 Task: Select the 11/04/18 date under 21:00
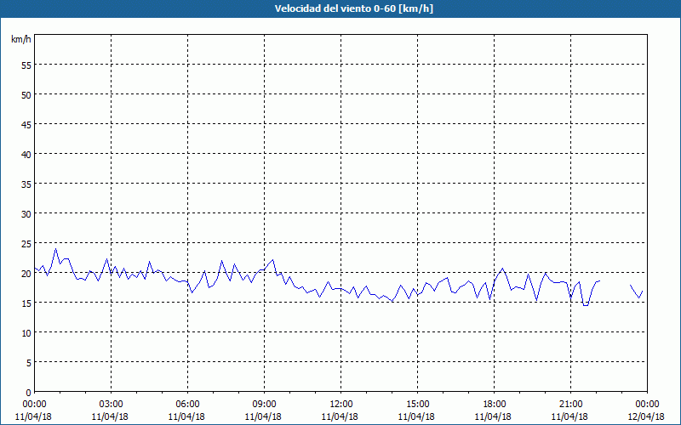(569, 416)
